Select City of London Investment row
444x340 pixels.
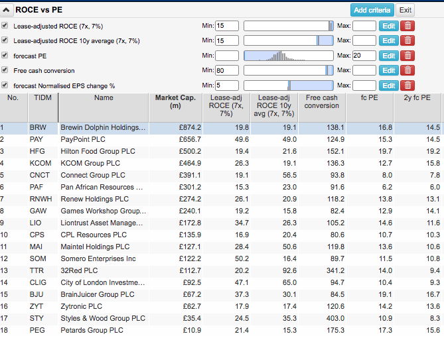[x=220, y=282]
